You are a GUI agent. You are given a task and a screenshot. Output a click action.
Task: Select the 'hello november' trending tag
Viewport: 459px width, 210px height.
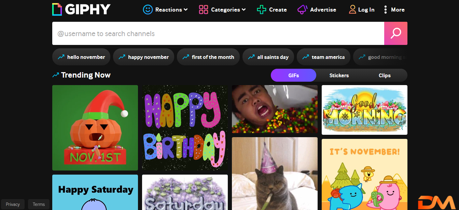coord(81,57)
